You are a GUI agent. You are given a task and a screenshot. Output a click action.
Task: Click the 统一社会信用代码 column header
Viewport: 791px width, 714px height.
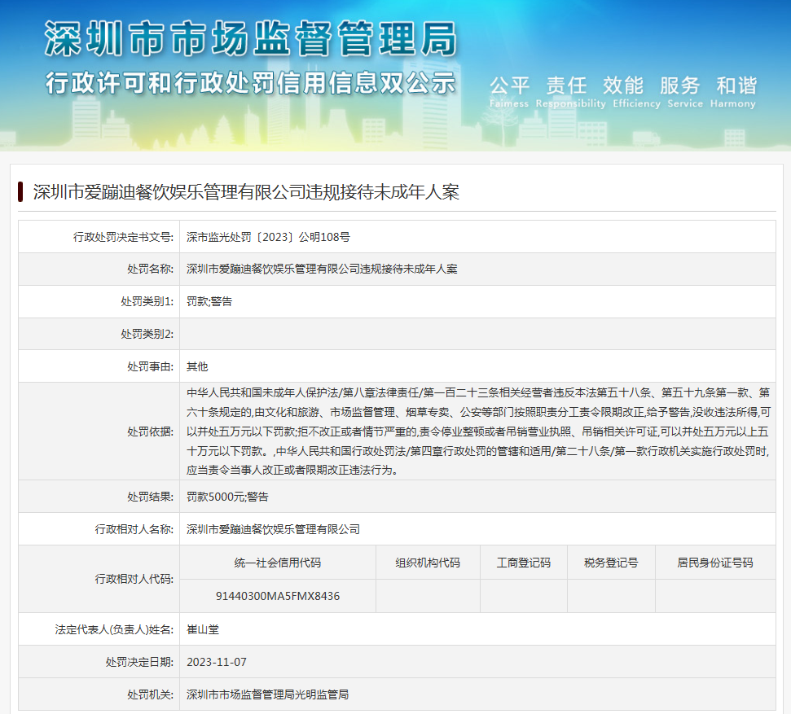[278, 563]
